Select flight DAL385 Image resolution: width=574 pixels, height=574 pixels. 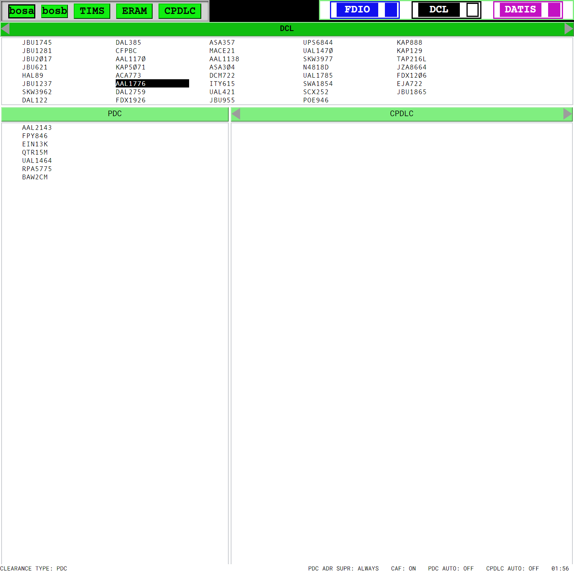tap(128, 42)
